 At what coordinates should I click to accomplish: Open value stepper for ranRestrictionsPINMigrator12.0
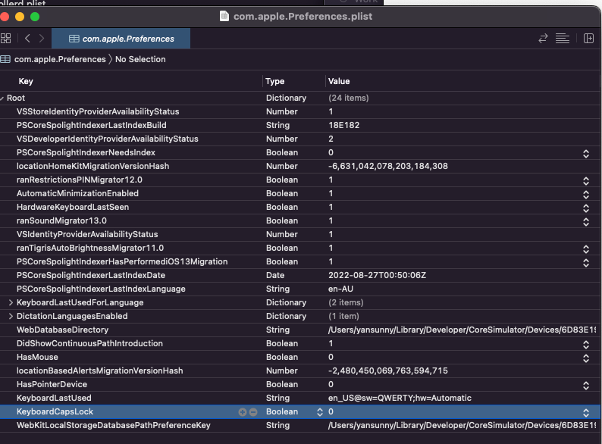[x=586, y=181]
